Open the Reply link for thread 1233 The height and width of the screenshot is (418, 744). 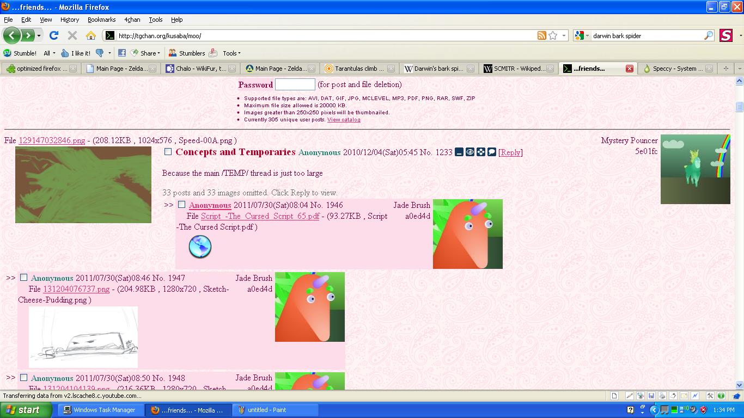click(510, 152)
